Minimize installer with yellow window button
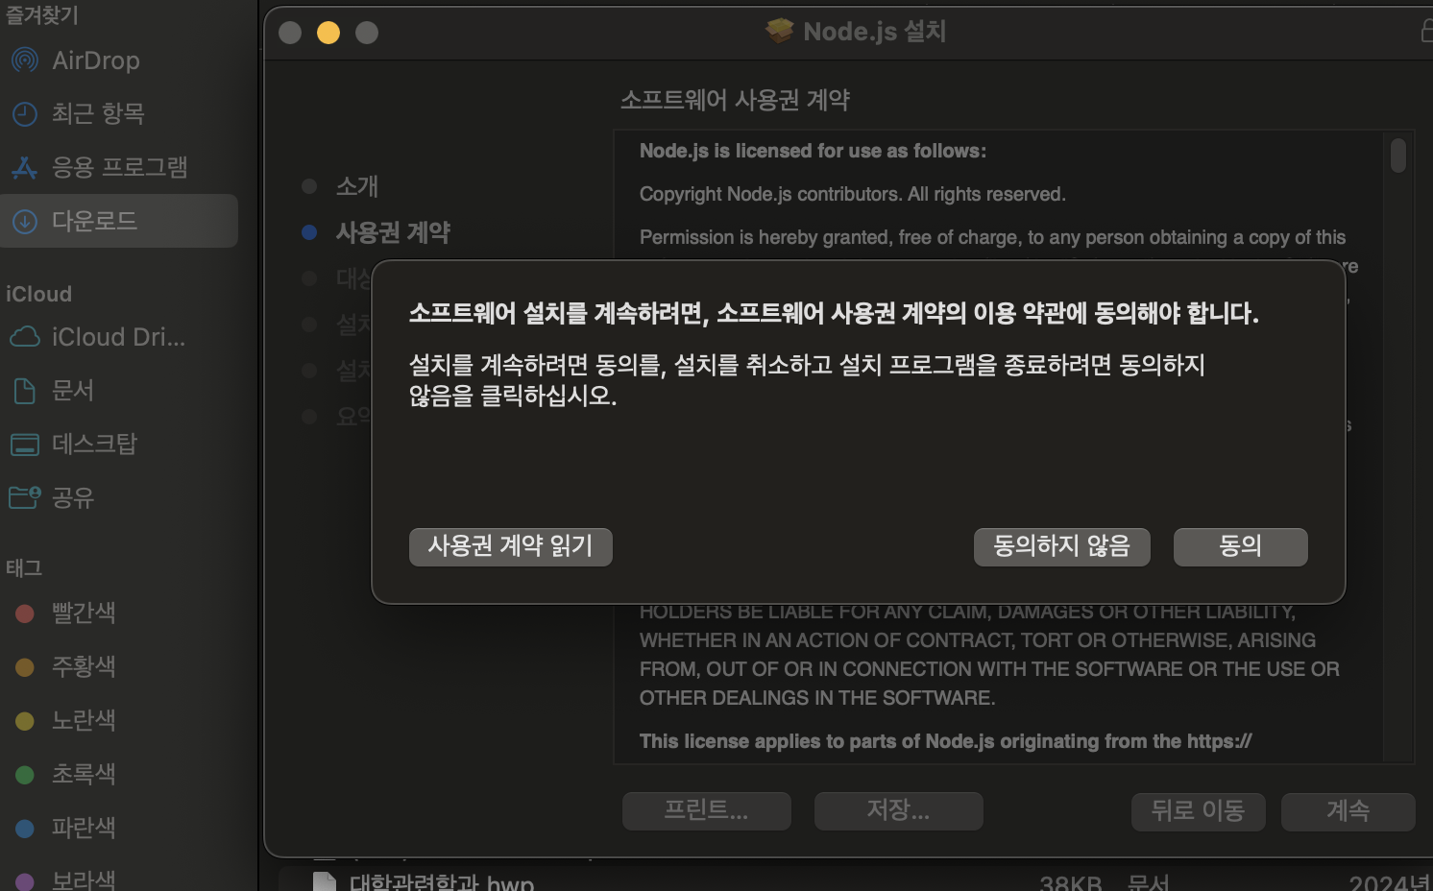 (x=328, y=33)
